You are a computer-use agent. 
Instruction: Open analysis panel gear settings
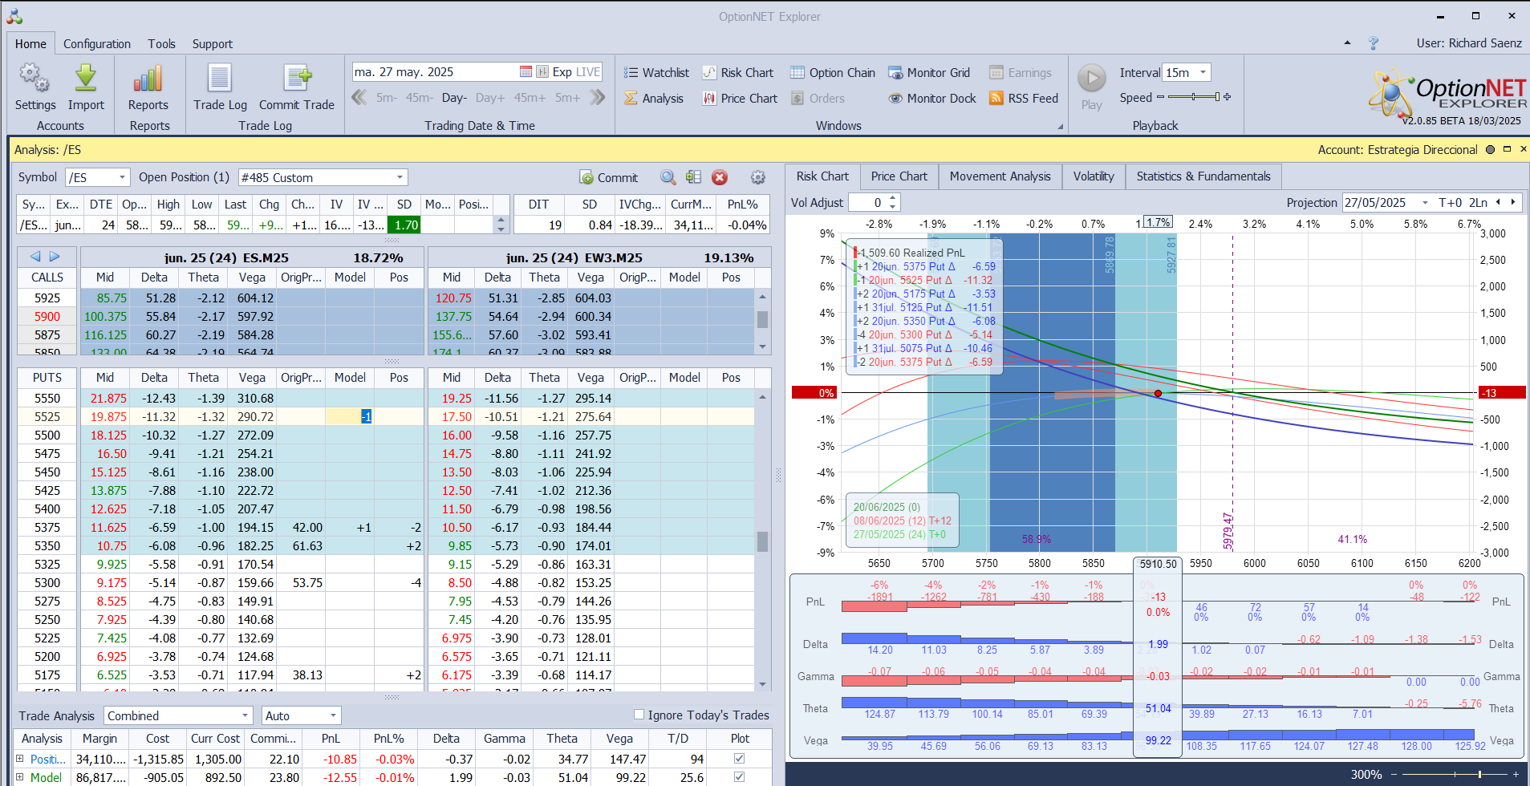(x=757, y=177)
